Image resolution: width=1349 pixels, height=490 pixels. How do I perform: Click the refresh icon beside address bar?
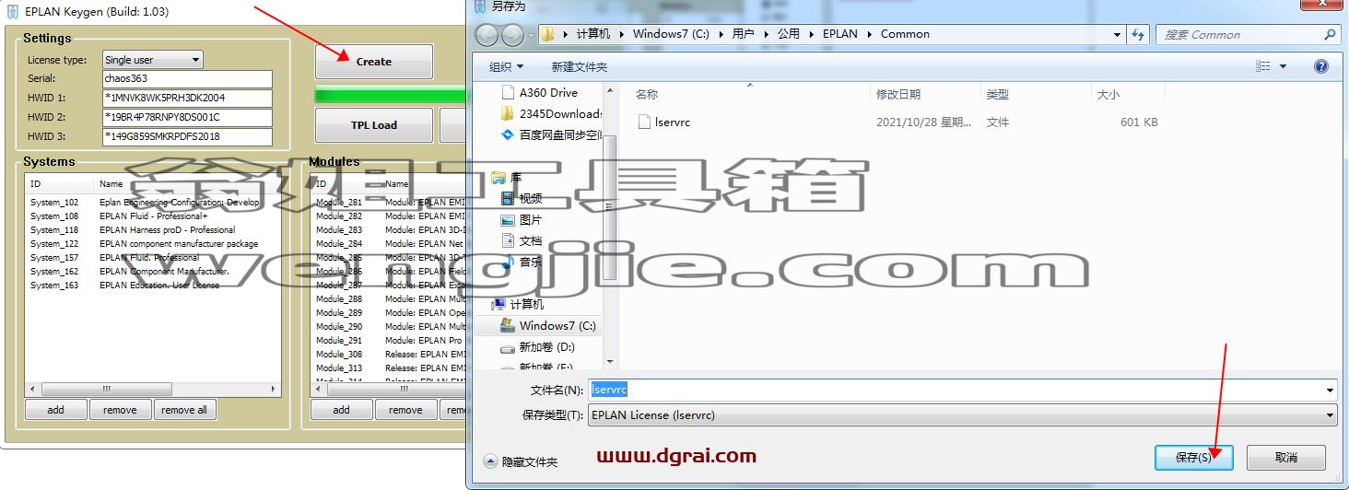(1139, 34)
